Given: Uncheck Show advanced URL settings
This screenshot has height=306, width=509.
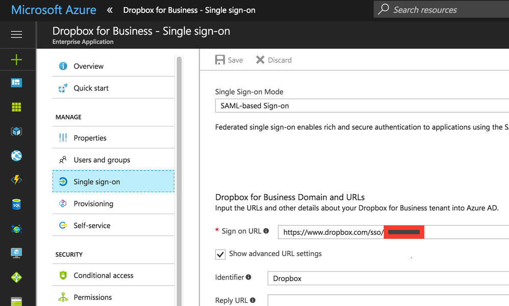Looking at the screenshot, I should tap(221, 254).
